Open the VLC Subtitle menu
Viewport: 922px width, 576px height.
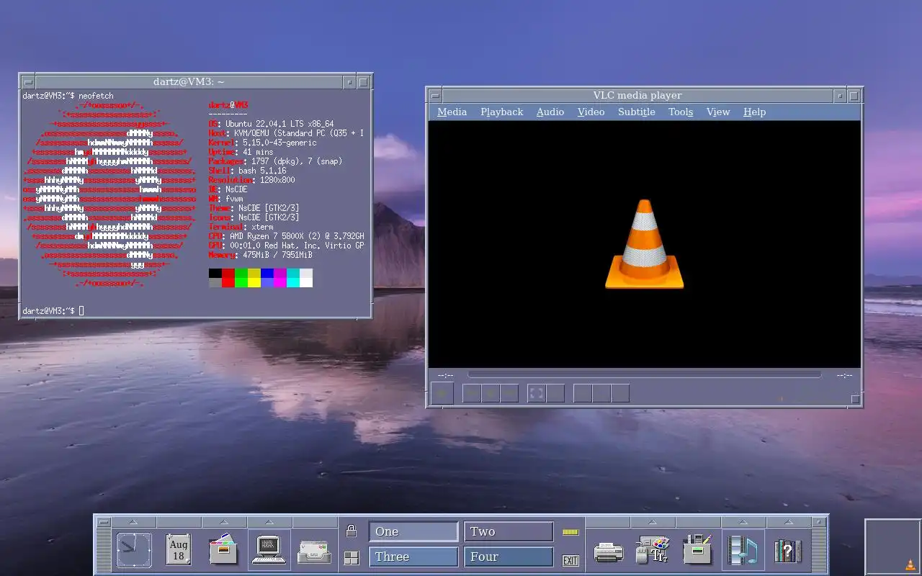pos(637,112)
